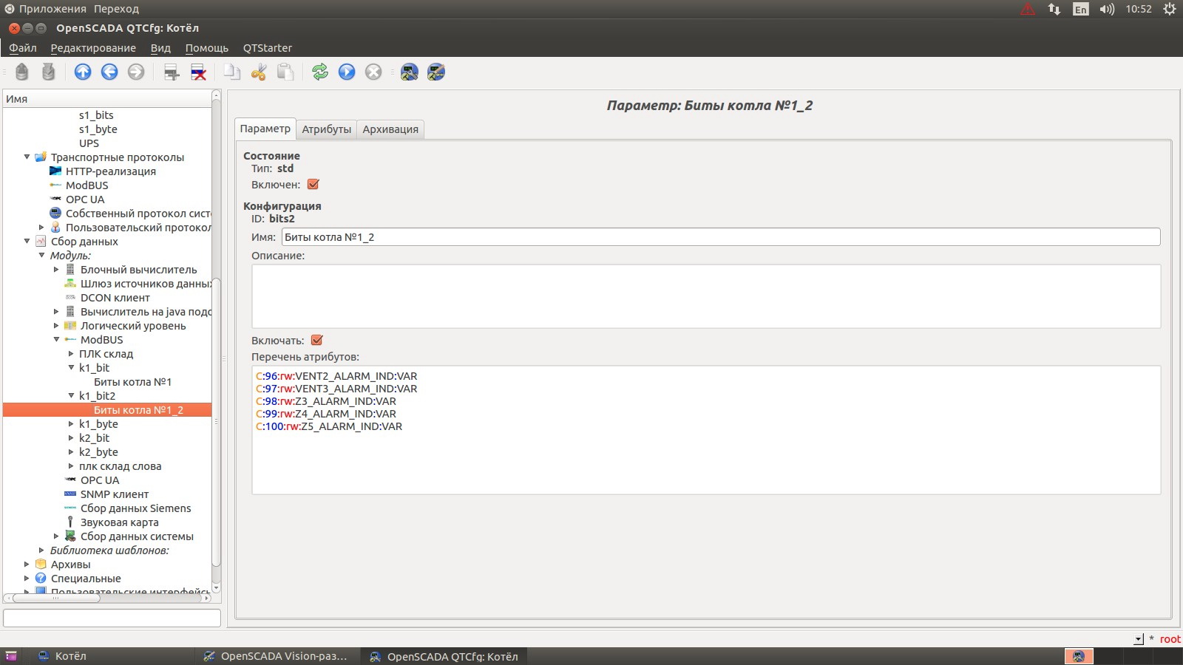This screenshot has height=665, width=1183.
Task: Click the Up navigation arrow icon
Action: point(83,72)
